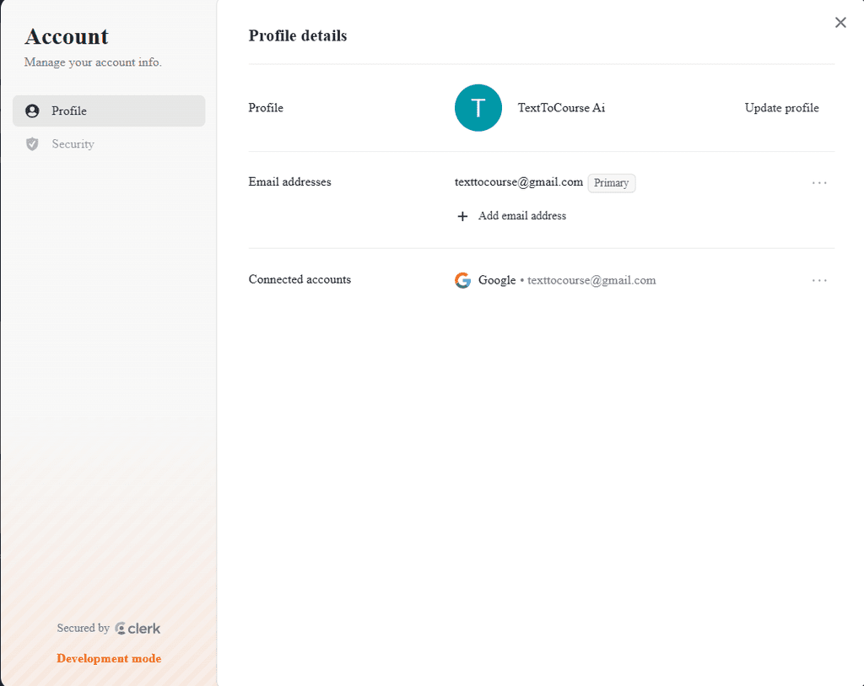Click the TextToCourse Ai name
This screenshot has width=864, height=686.
coord(561,108)
